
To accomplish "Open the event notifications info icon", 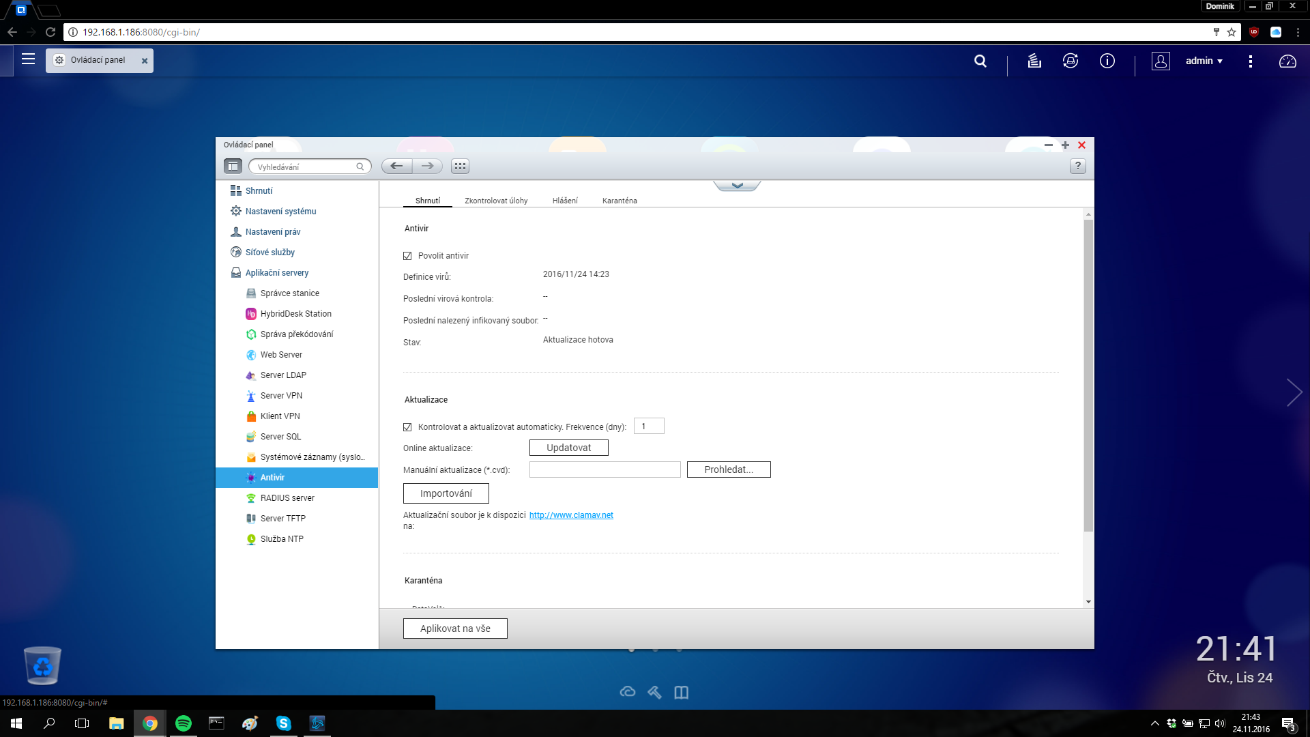I will point(1107,61).
